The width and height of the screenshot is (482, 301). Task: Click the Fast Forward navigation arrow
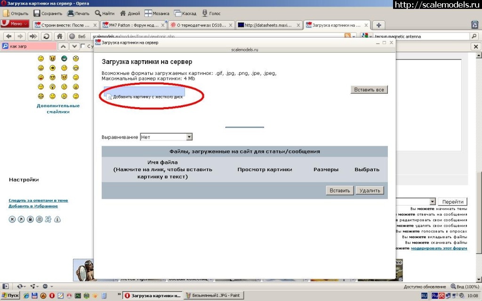(33, 36)
